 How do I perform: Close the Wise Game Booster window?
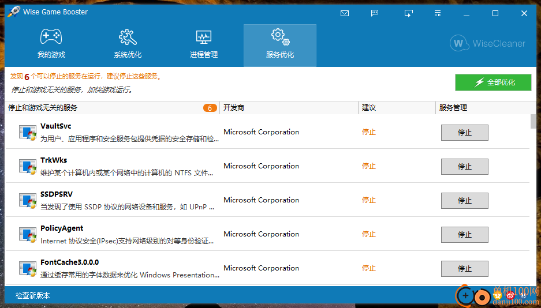coord(524,13)
